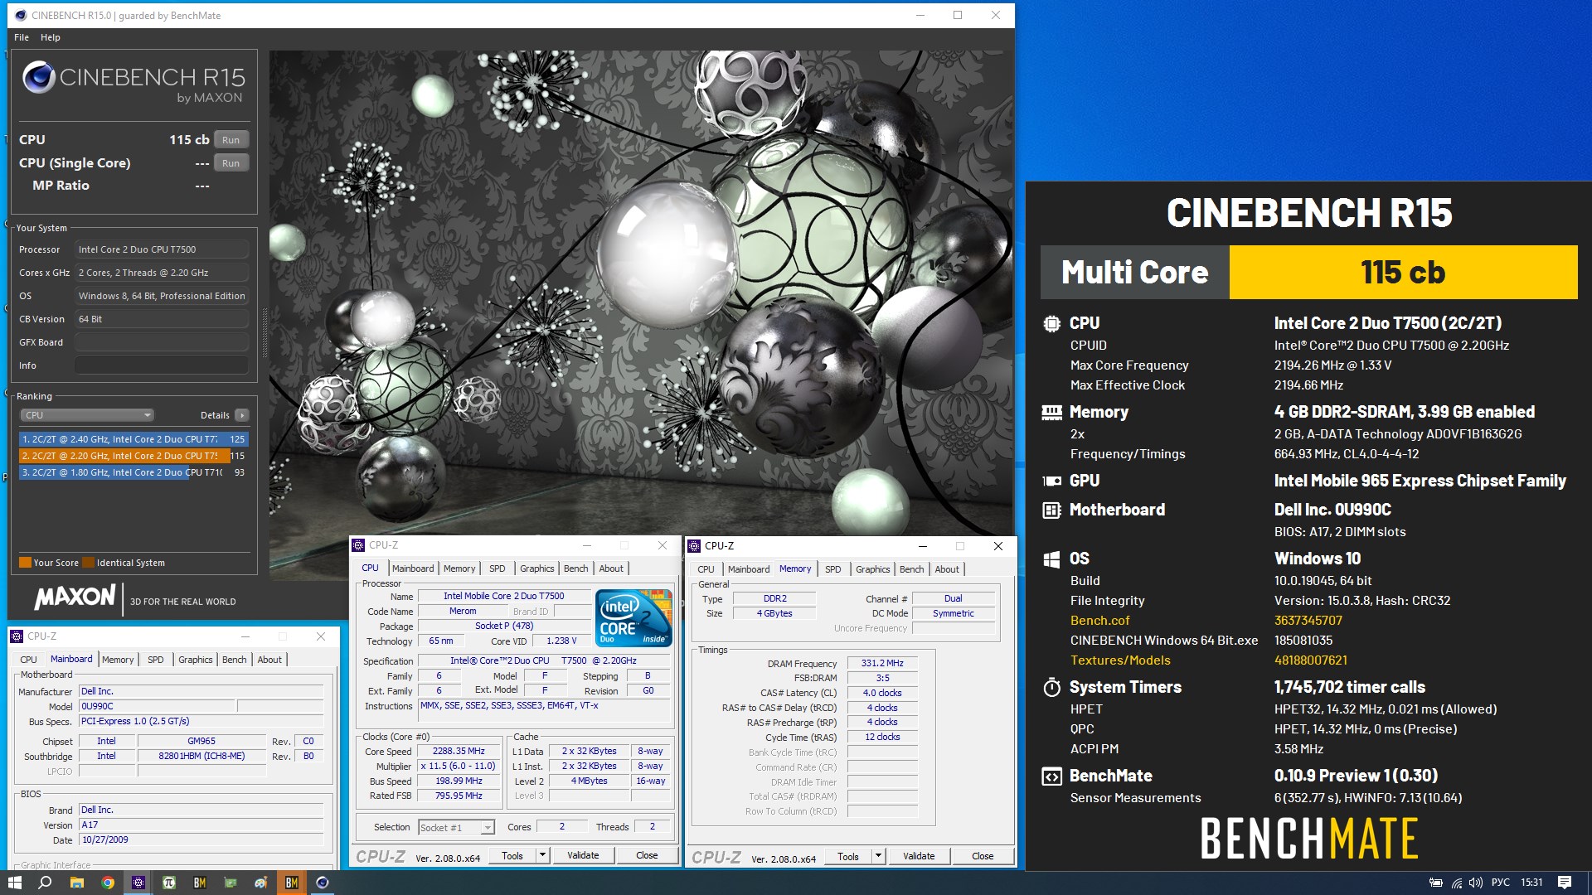
Task: Open taskbar search magnifier
Action: 46,883
